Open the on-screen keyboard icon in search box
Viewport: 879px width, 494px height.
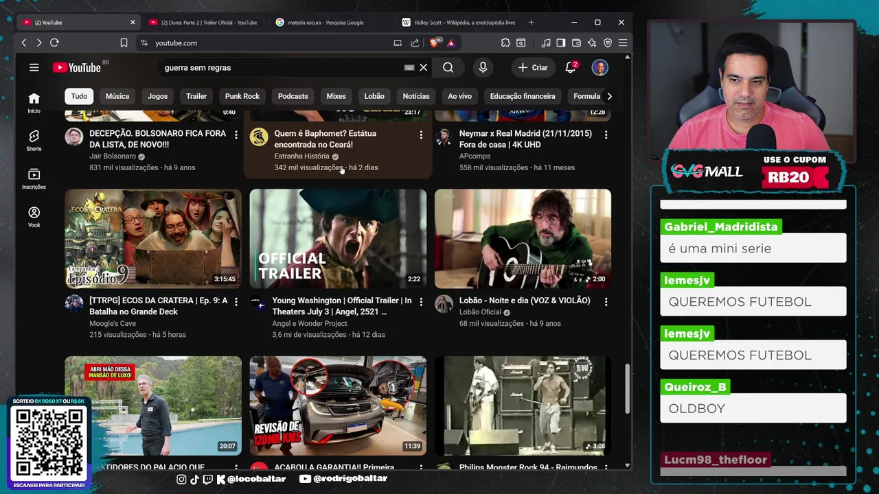click(409, 67)
